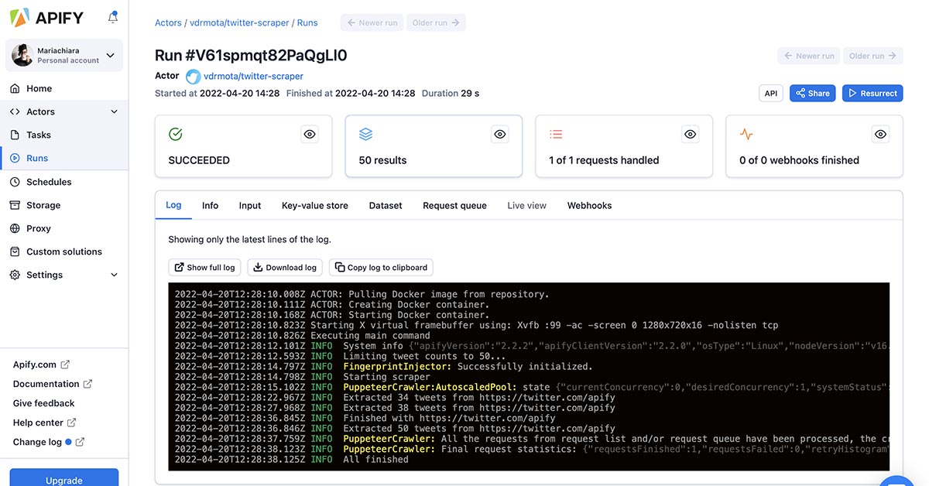This screenshot has height=486, width=929.
Task: Click Older run button beside breadcrumb
Action: click(436, 22)
